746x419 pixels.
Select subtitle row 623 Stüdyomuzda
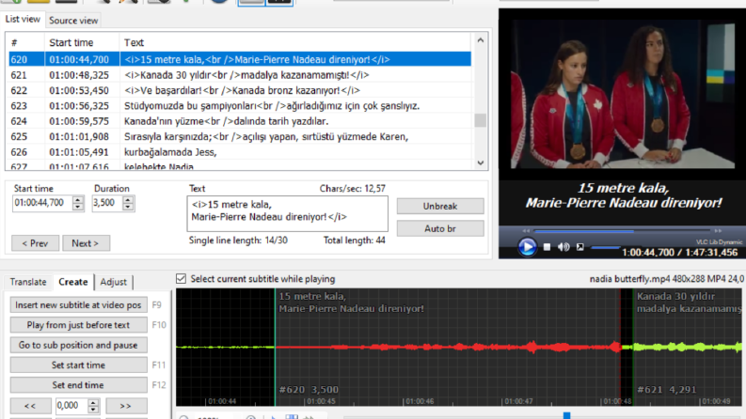240,106
